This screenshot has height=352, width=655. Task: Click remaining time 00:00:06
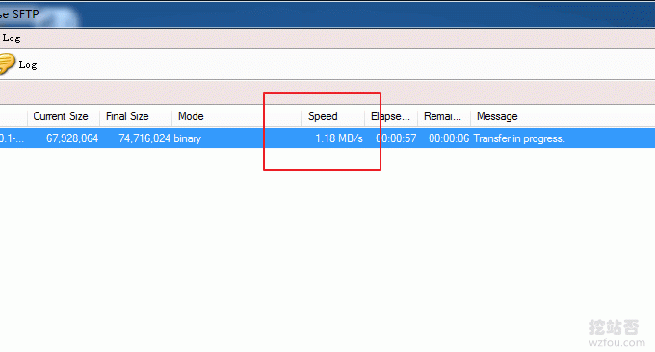pos(449,138)
